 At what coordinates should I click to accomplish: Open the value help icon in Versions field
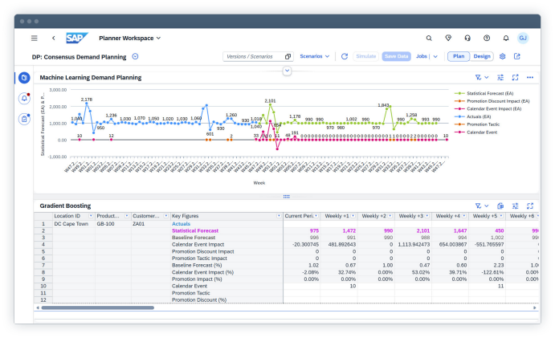[288, 56]
